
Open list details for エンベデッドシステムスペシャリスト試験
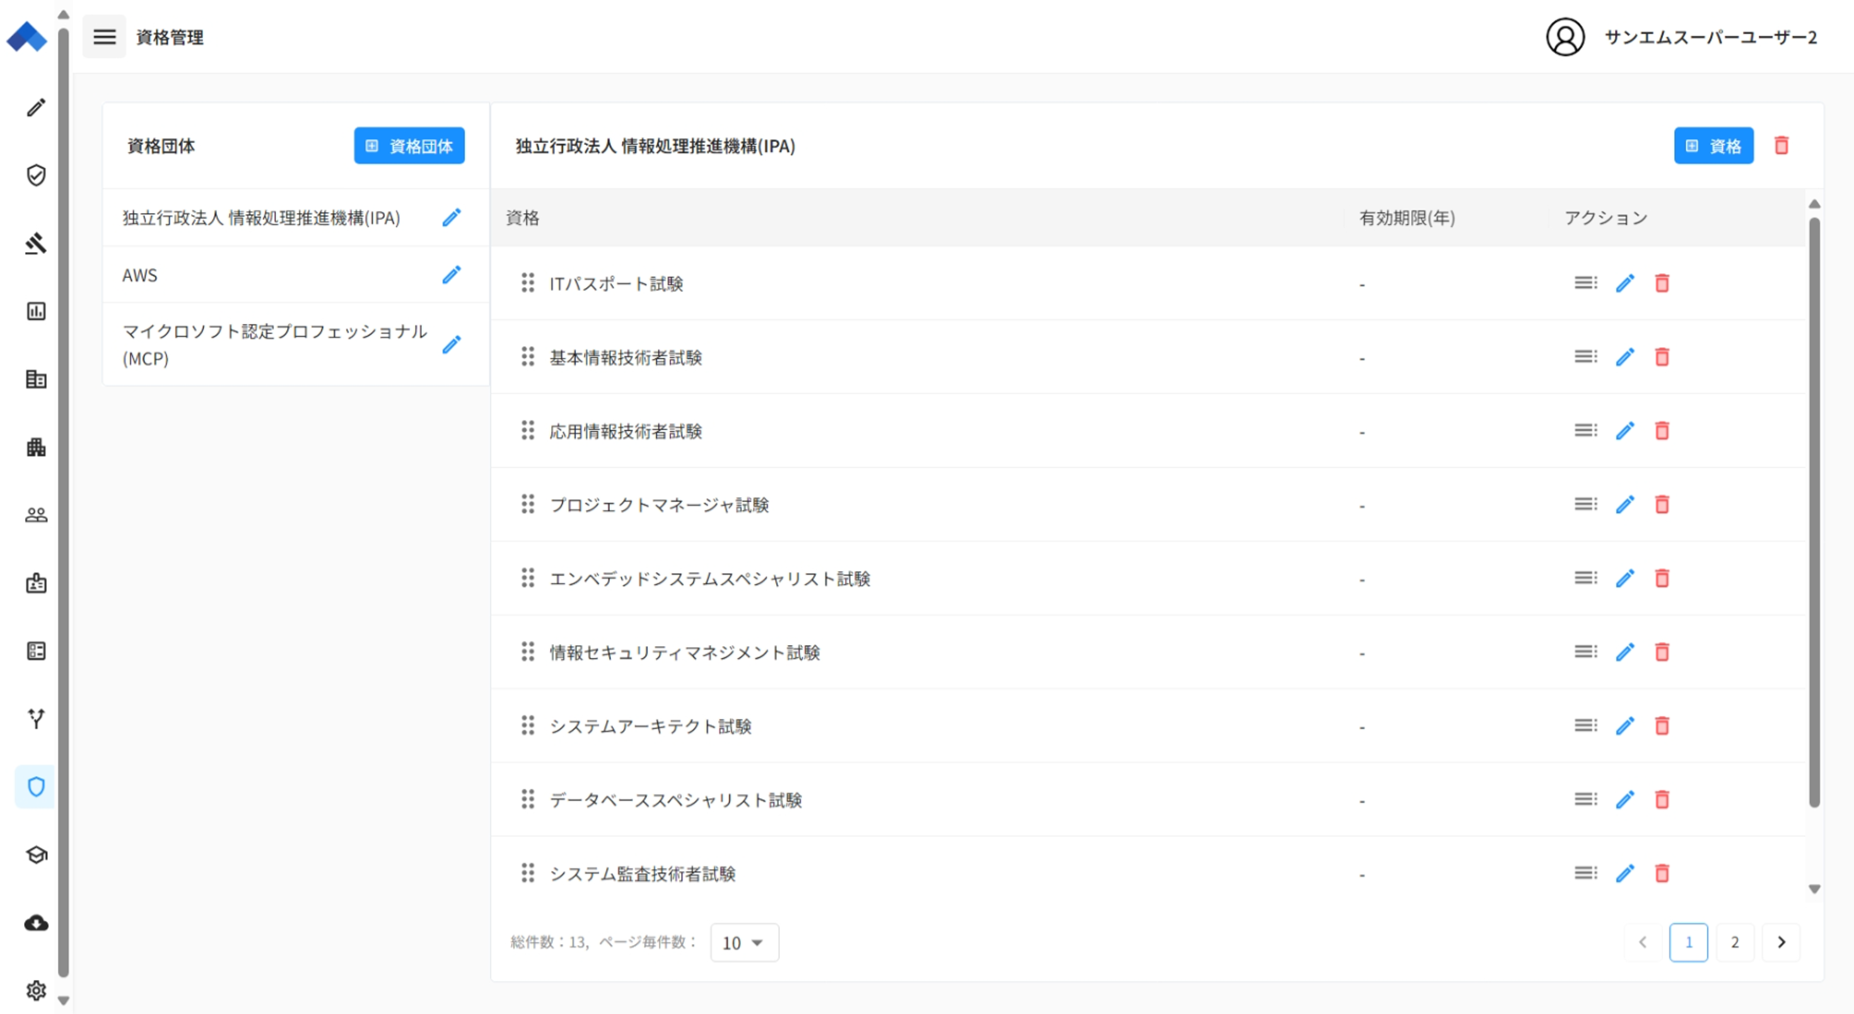tap(1585, 578)
